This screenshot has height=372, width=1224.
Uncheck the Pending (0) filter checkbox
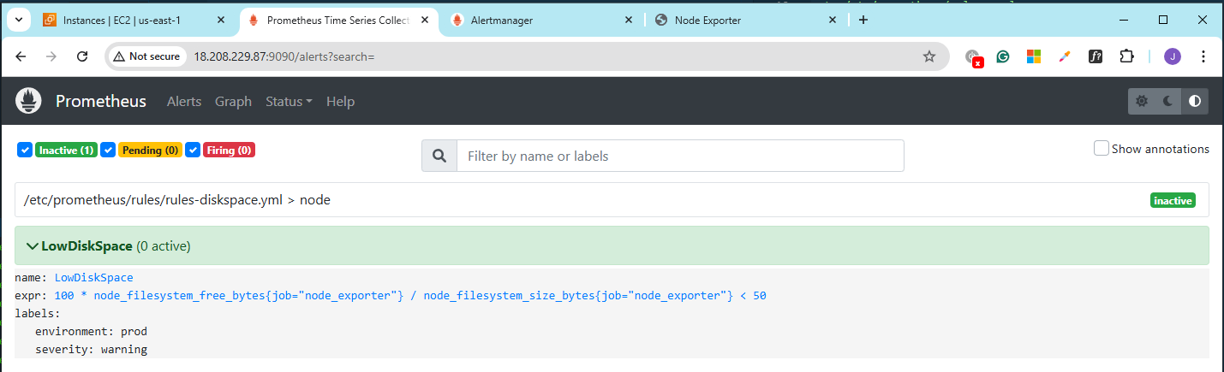tap(108, 150)
